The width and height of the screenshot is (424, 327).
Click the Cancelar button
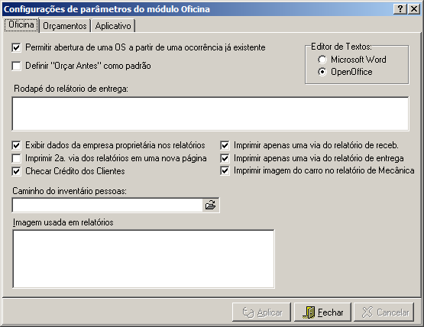tap(384, 312)
